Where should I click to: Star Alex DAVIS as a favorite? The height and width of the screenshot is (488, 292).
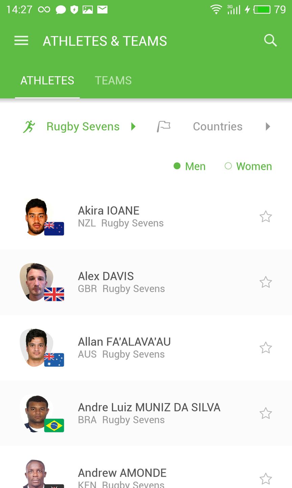pos(266,282)
